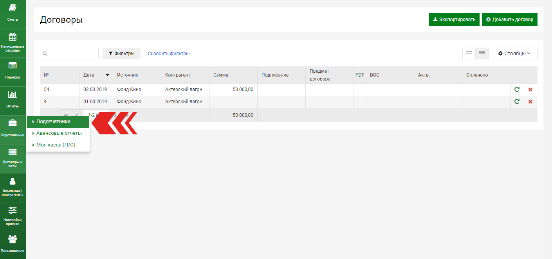Select Моя касса (П/О) menu item
This screenshot has height=259, width=552.
coord(56,145)
